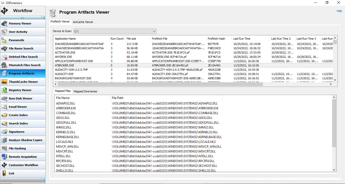Go to the Search Index module
Screen dimensions: 345x184
pos(23,123)
